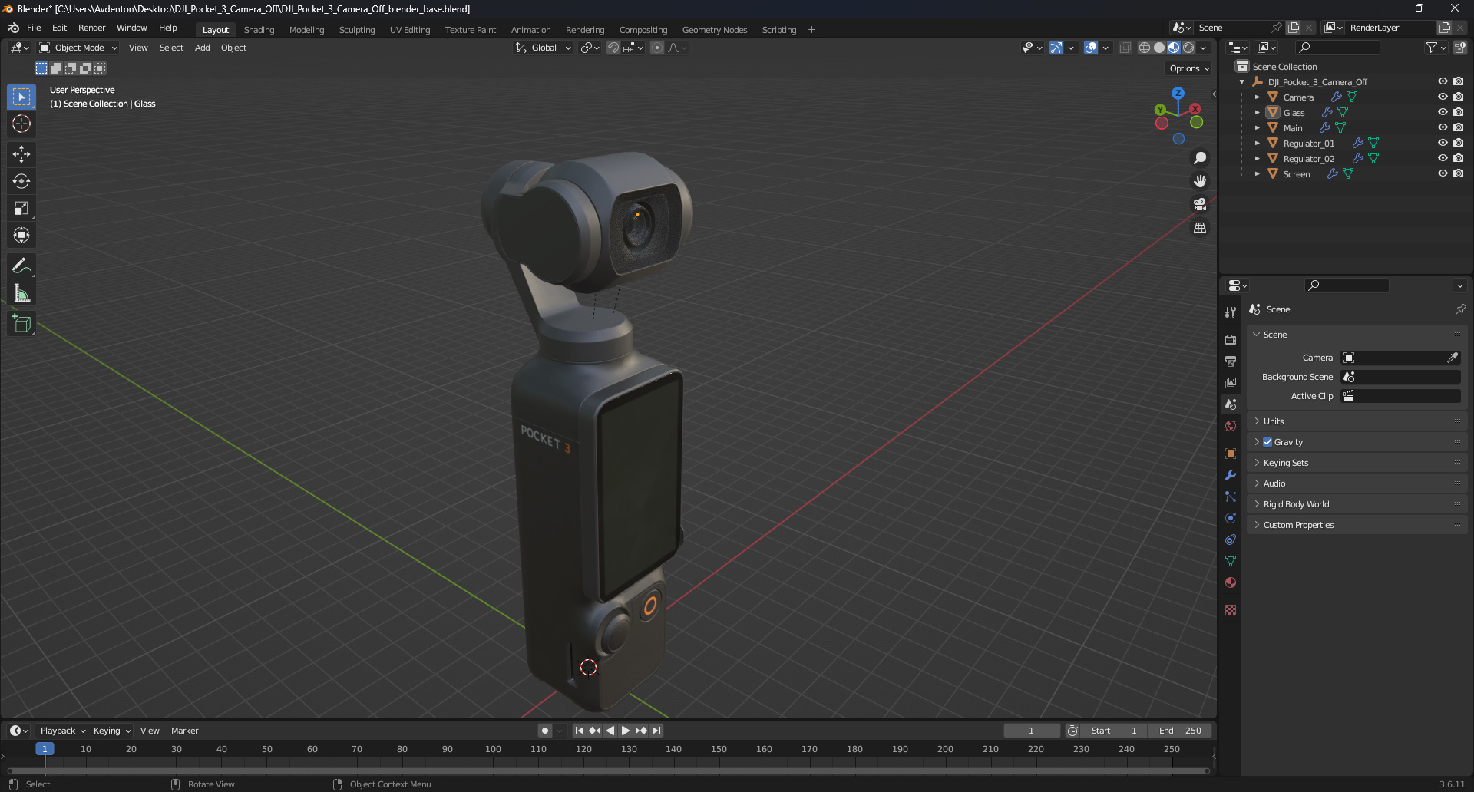
Task: Hide the Camera object in viewport
Action: (1443, 97)
